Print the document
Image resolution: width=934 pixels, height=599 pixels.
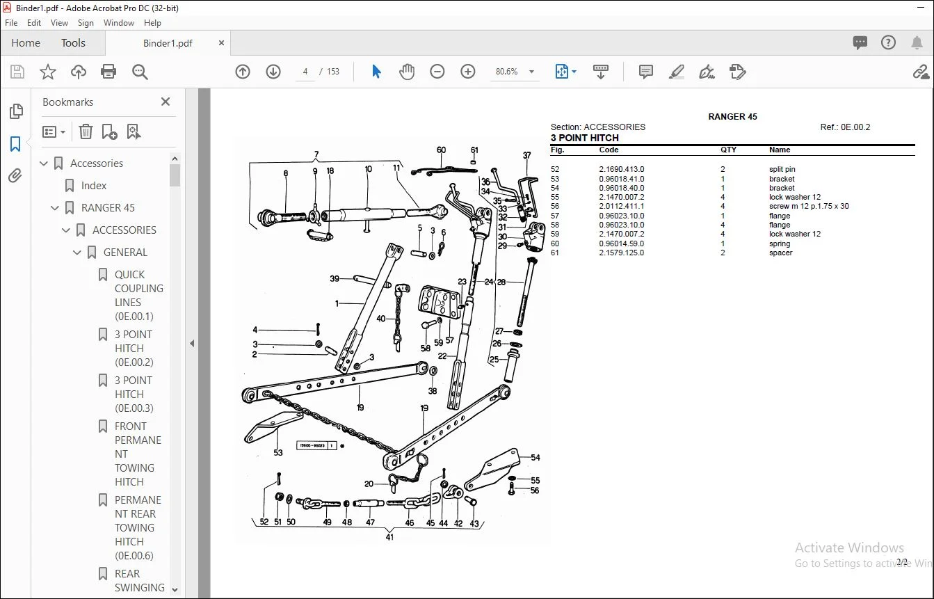108,72
